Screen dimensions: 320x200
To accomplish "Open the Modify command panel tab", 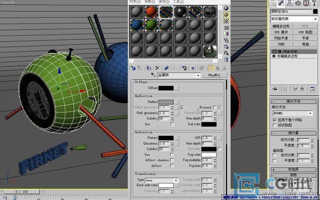I will pyautogui.click(x=281, y=3).
